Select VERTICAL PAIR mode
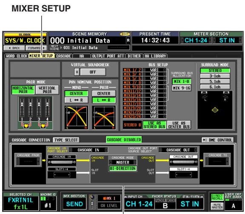 [x=47, y=90]
